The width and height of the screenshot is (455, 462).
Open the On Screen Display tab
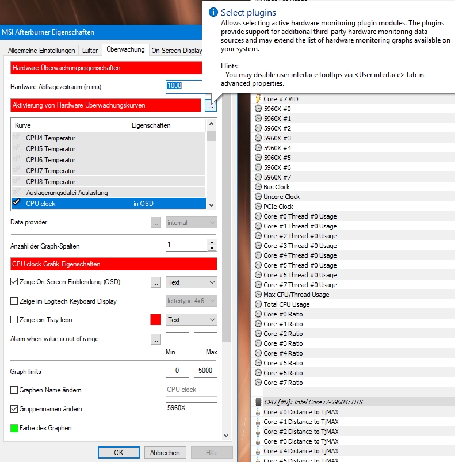coord(176,51)
